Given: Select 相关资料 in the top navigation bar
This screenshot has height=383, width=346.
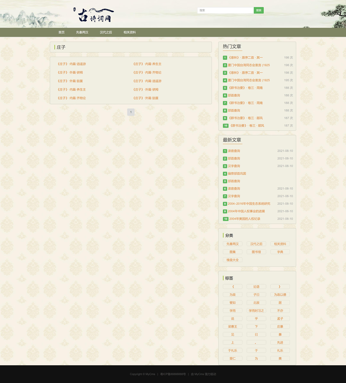Looking at the screenshot, I should tap(130, 32).
